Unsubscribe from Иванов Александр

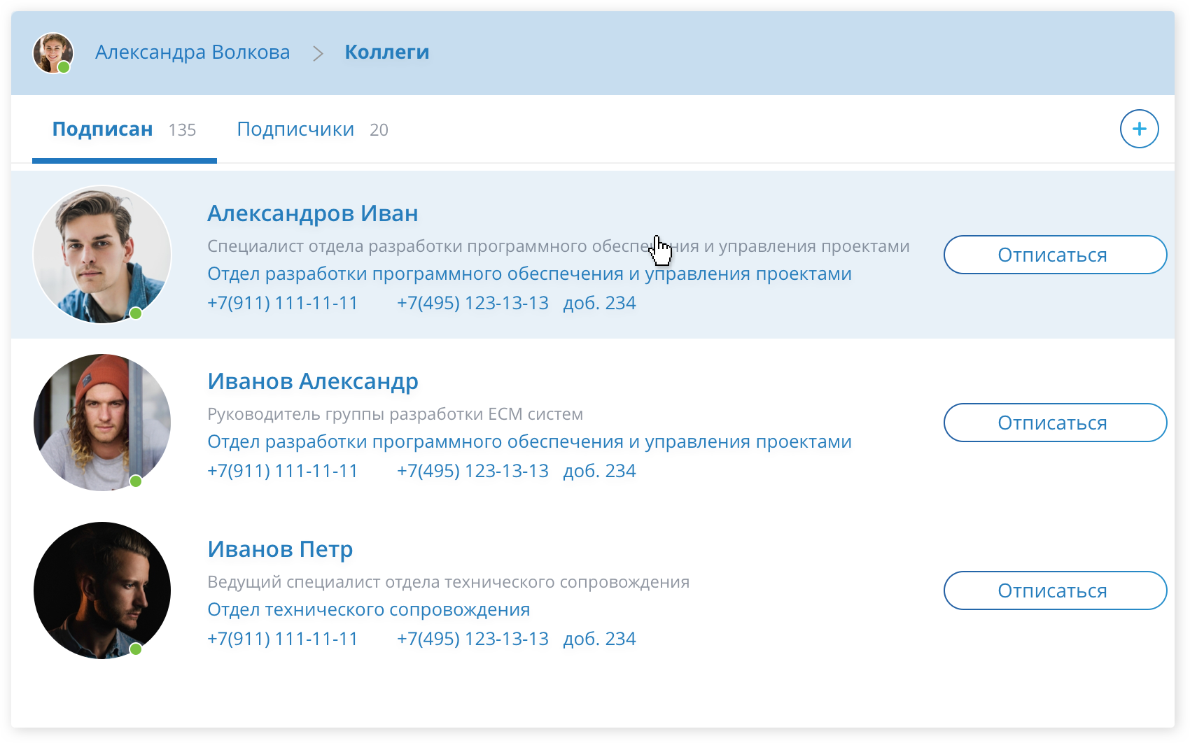[1054, 423]
